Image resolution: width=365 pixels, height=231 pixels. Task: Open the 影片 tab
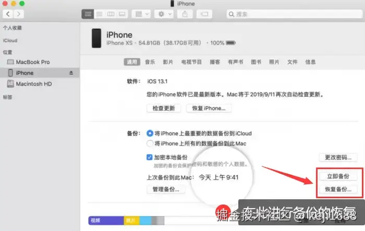(x=168, y=62)
